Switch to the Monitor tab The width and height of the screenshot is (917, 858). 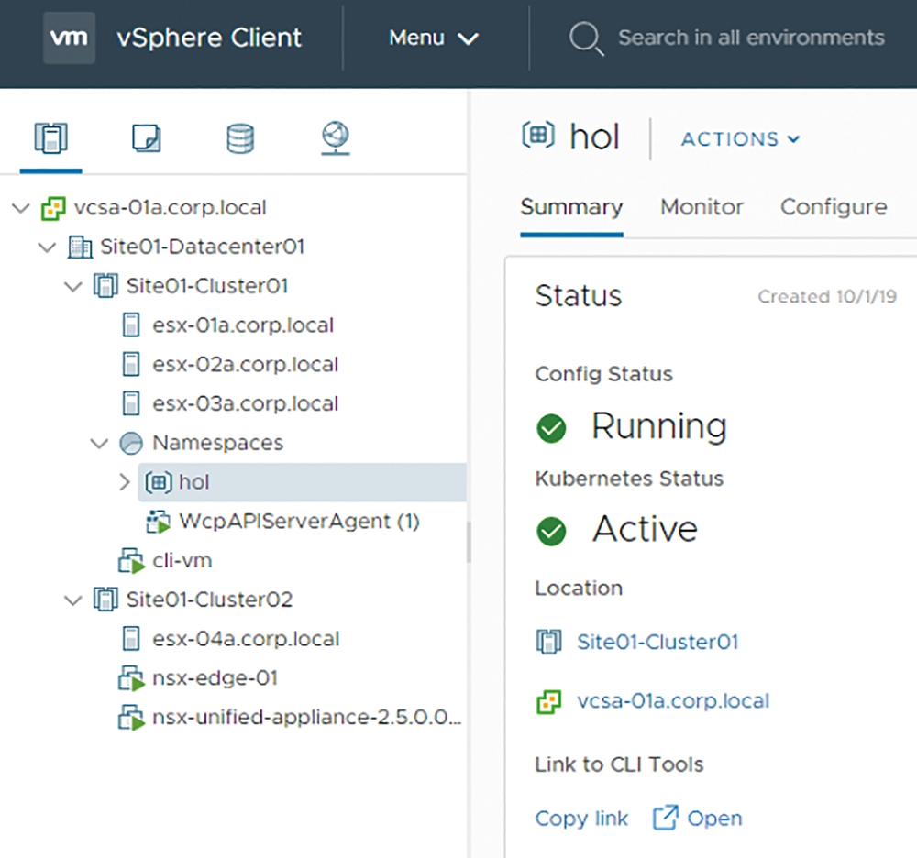point(702,207)
